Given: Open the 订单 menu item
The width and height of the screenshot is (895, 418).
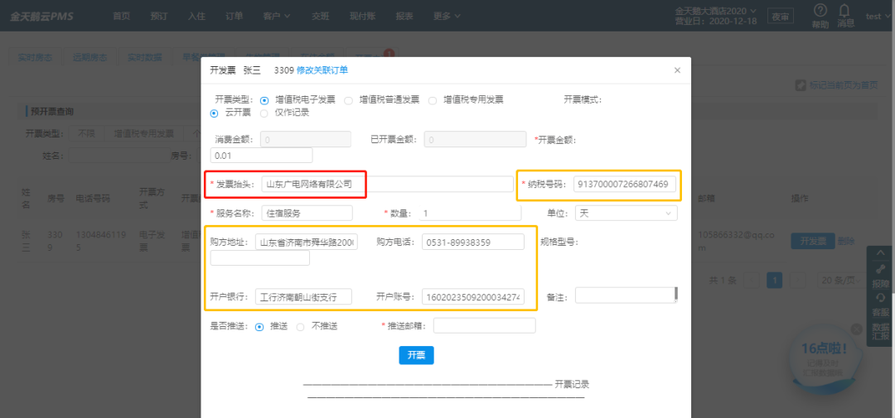Looking at the screenshot, I should (234, 16).
